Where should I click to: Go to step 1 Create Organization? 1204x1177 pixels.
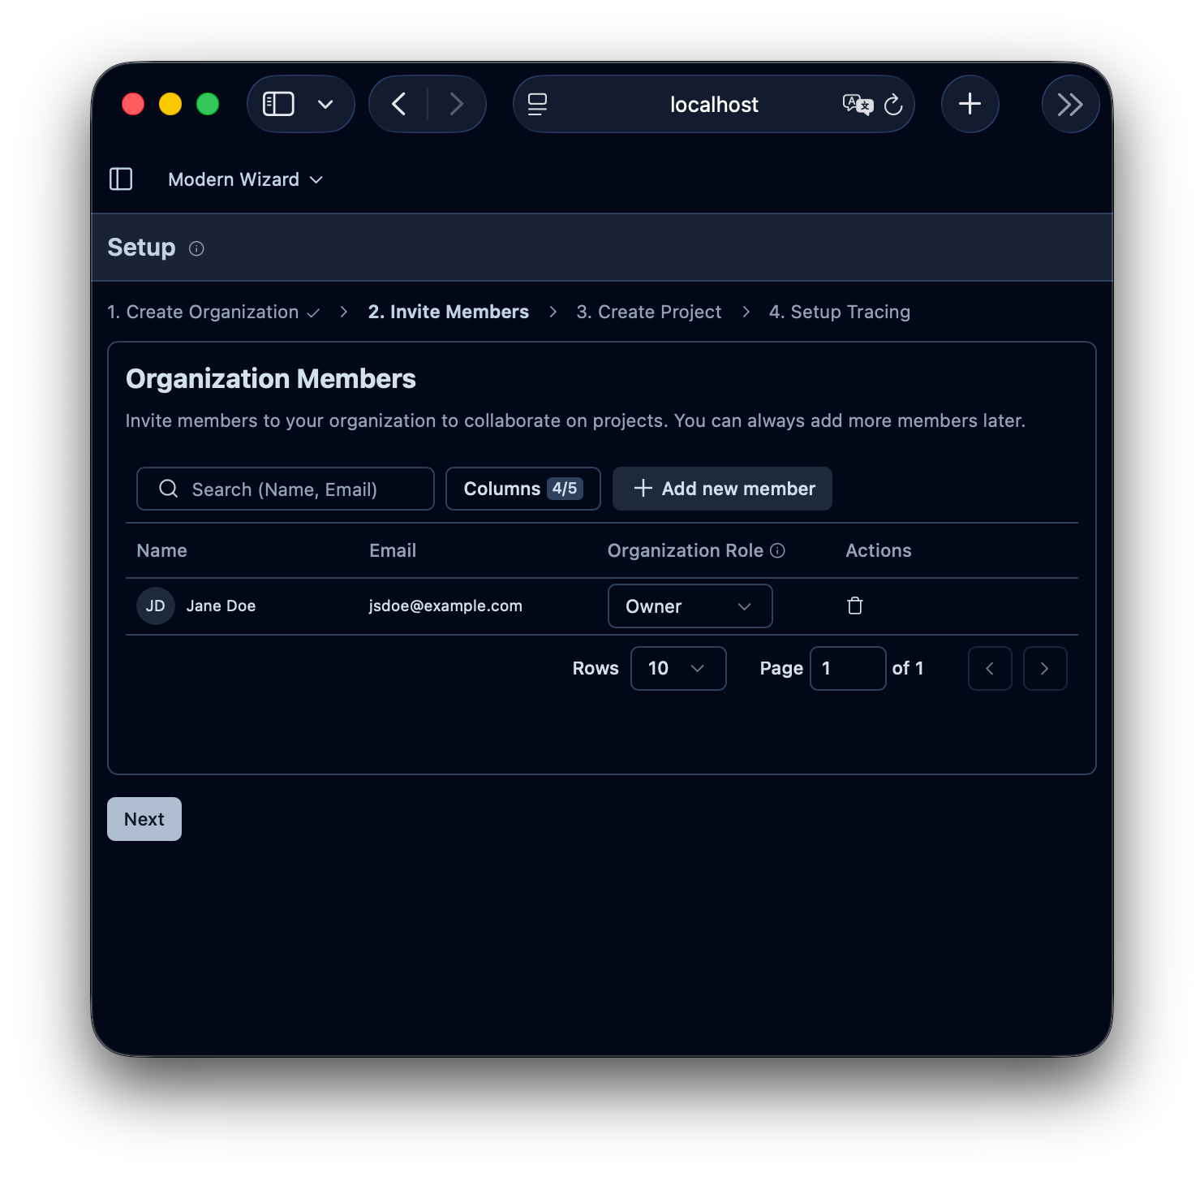point(203,313)
